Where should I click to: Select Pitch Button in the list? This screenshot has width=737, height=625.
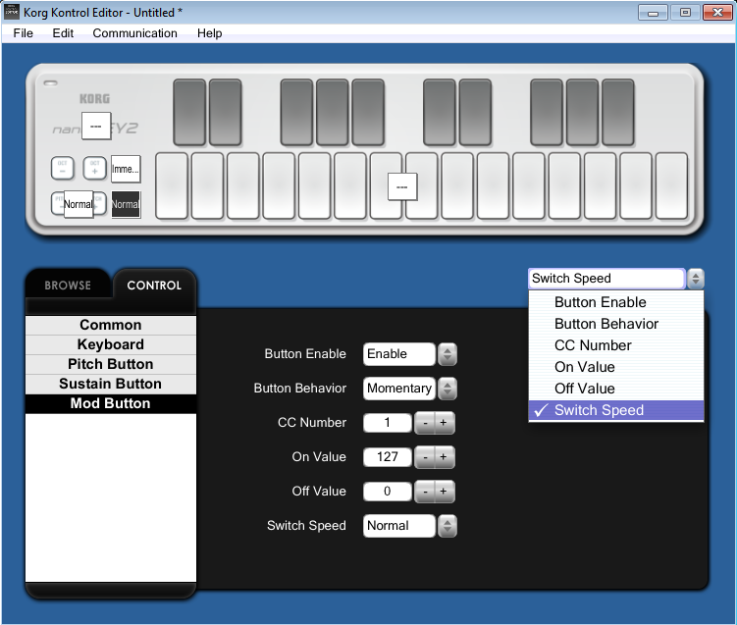tap(111, 364)
